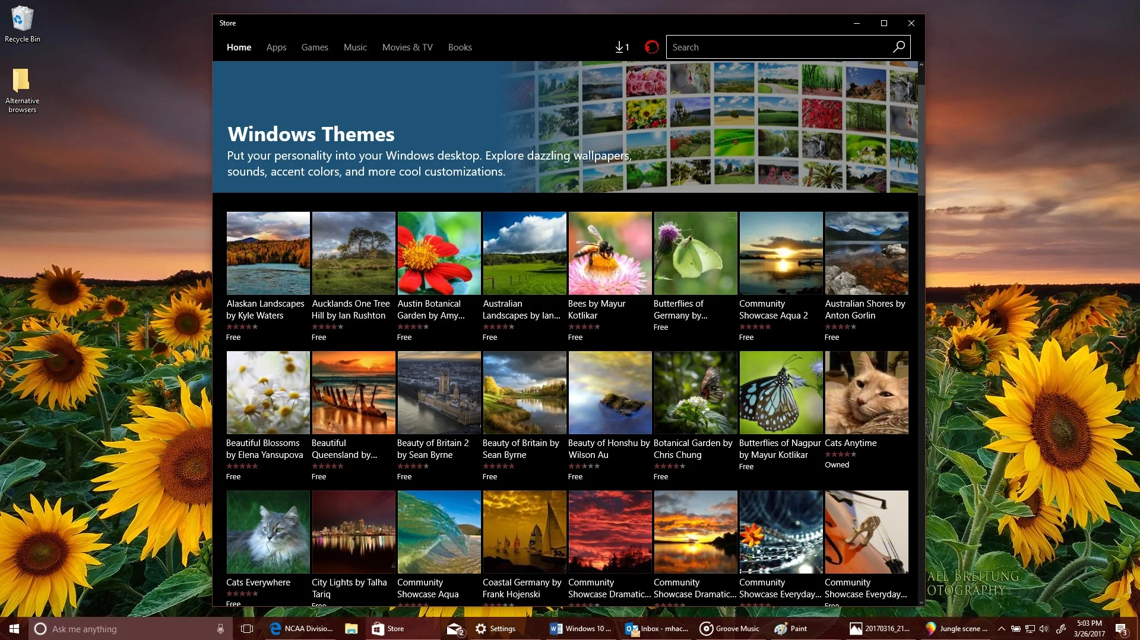The image size is (1140, 640).
Task: Open File Explorer from taskbar
Action: pos(351,629)
